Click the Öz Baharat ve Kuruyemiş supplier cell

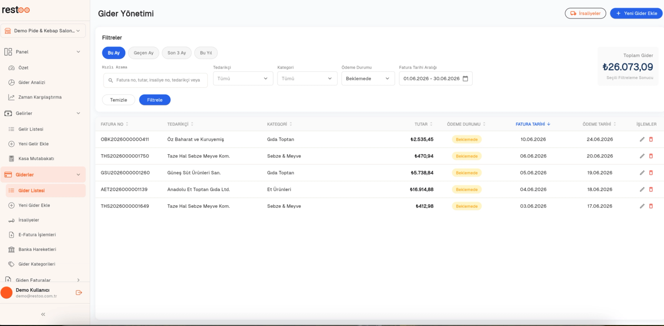click(195, 140)
